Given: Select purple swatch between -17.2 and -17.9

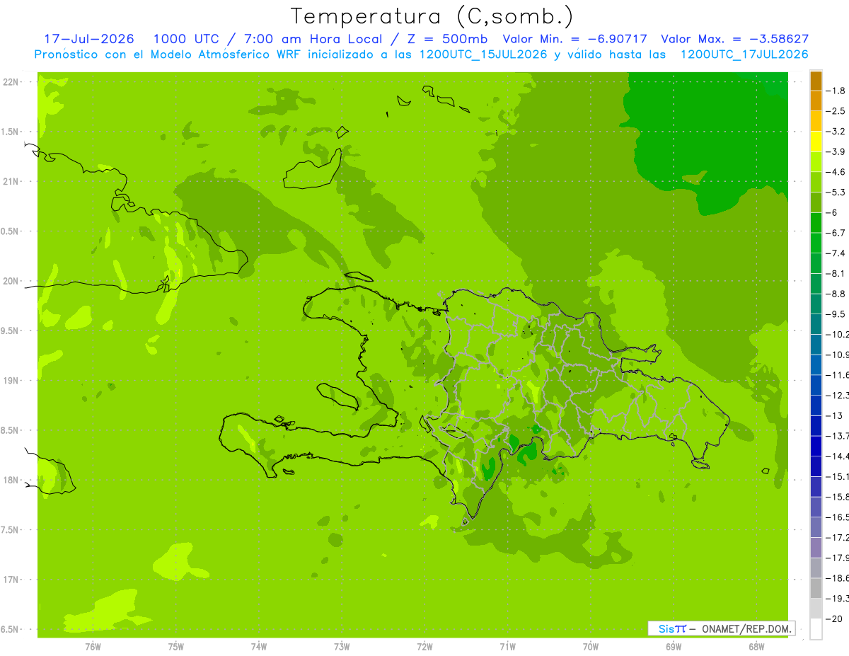Looking at the screenshot, I should 816,548.
